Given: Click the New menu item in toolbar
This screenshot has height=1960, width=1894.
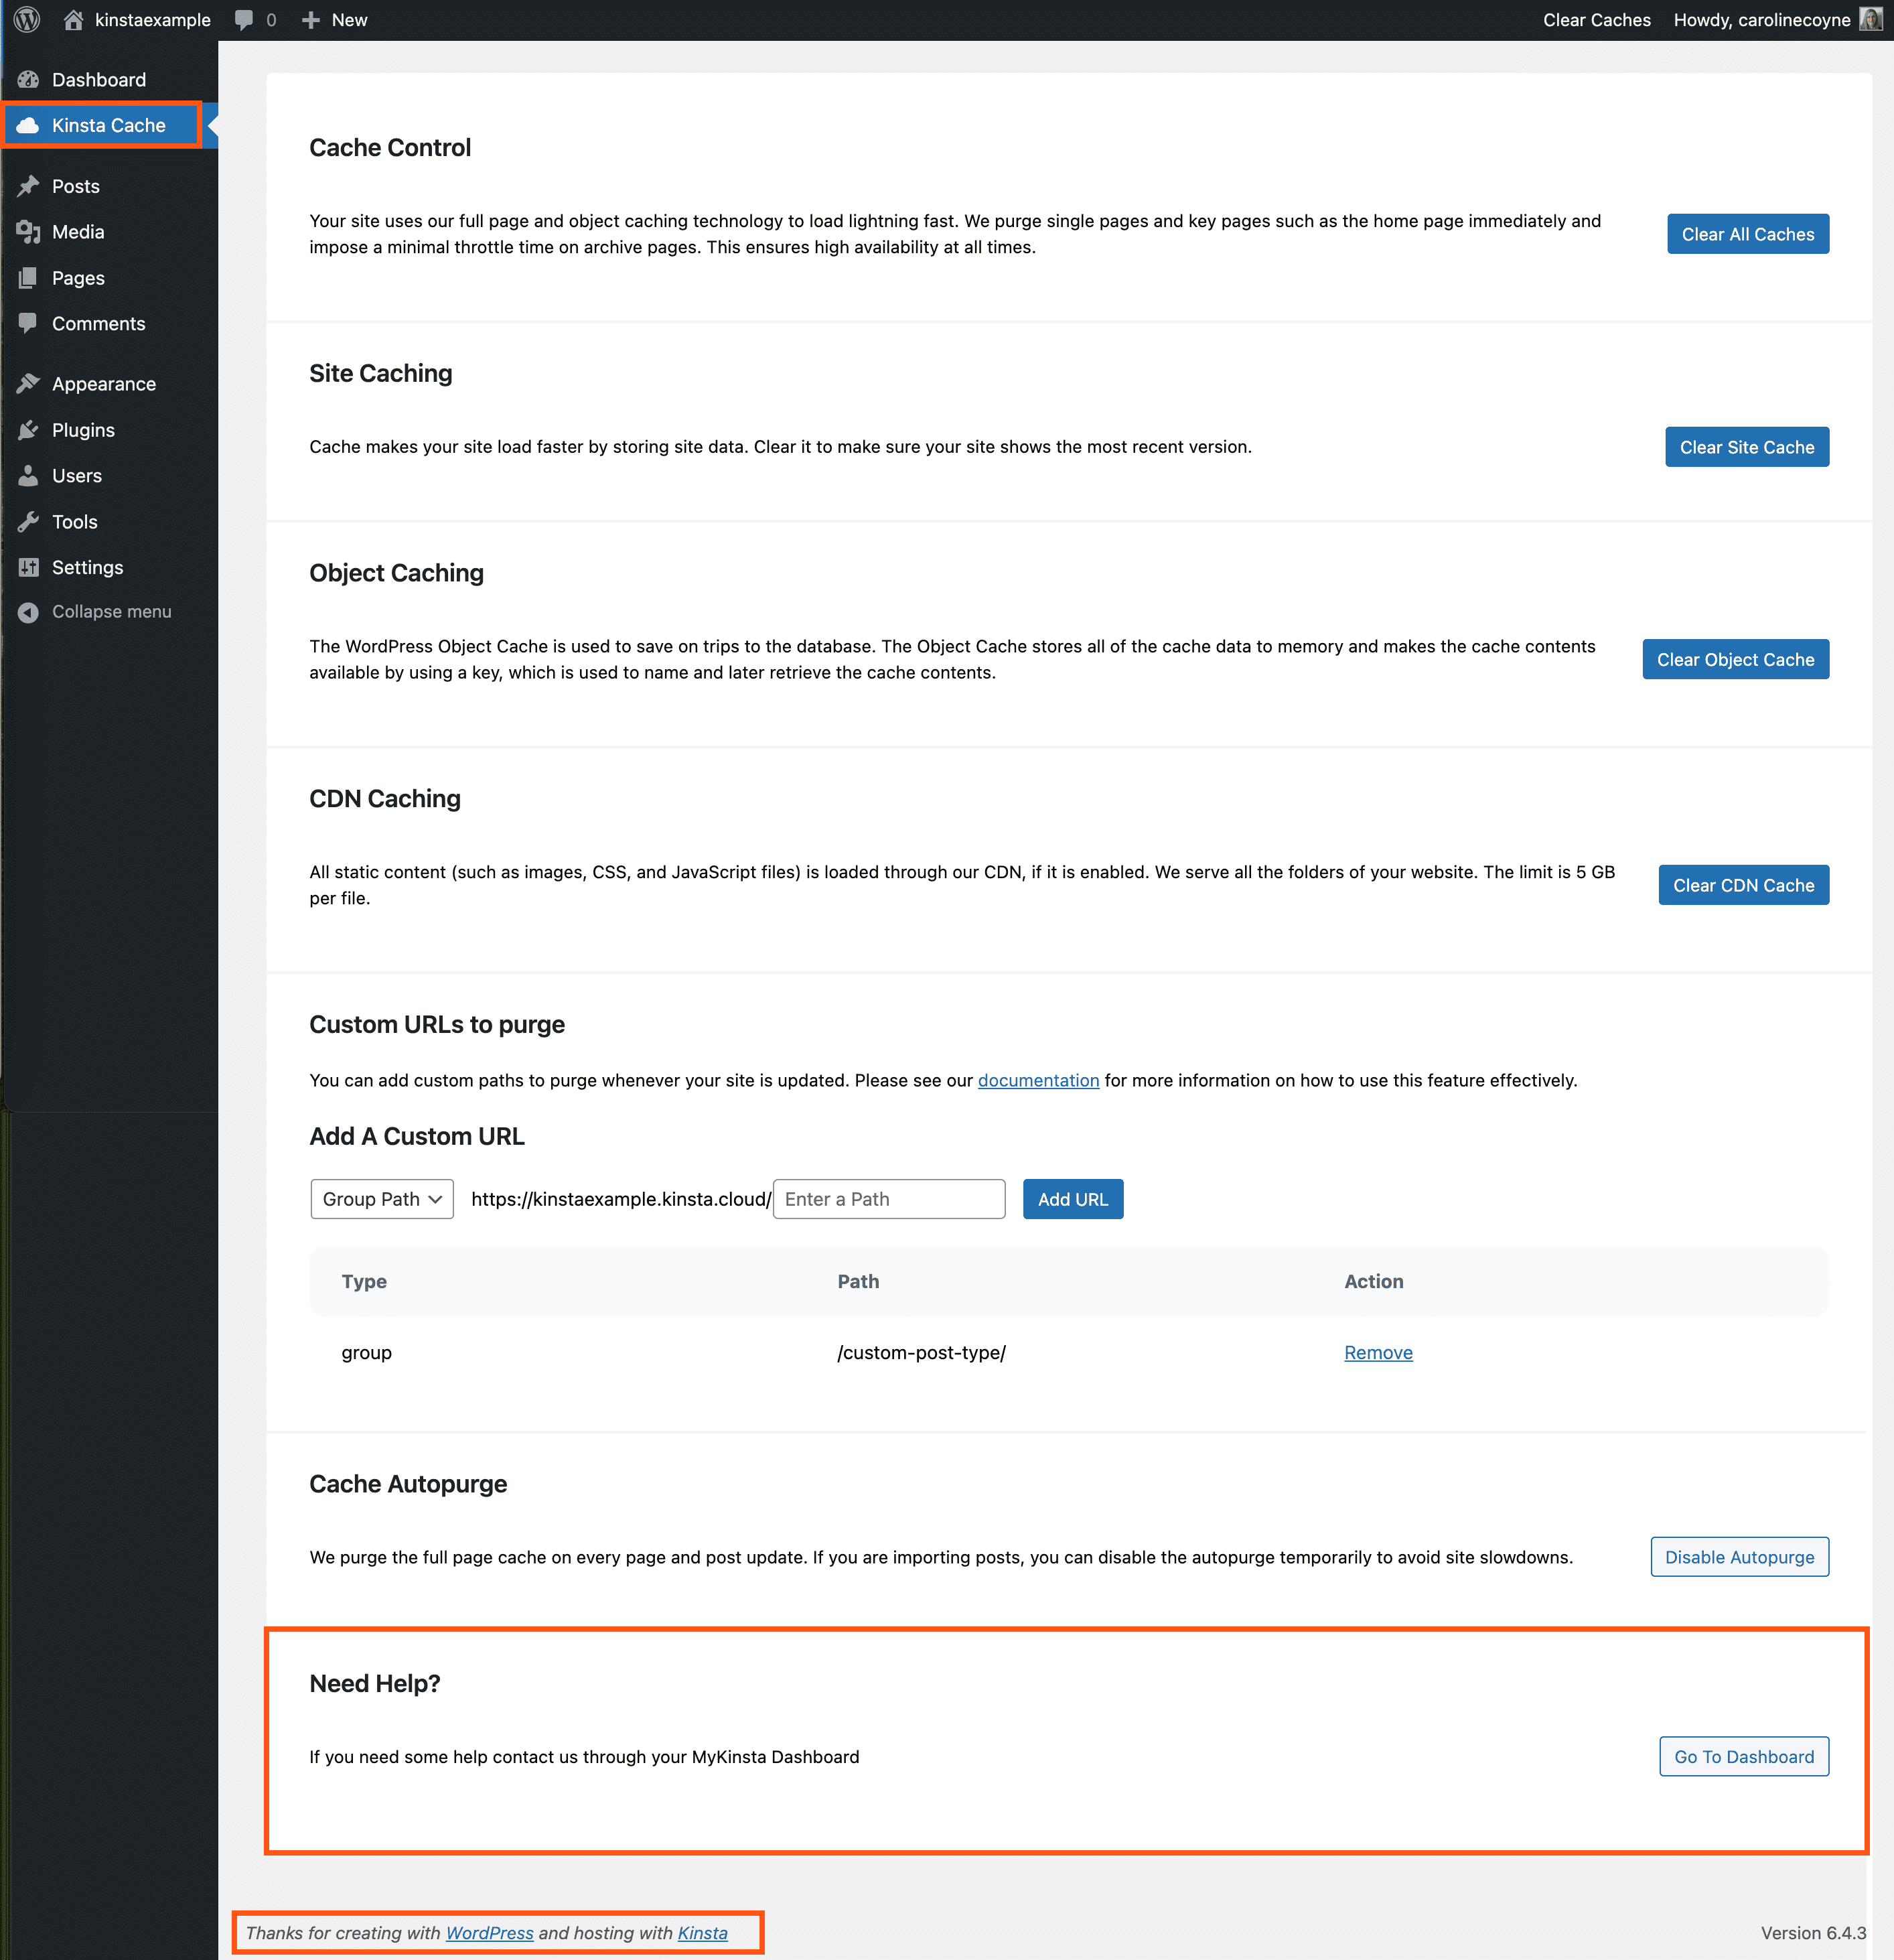Looking at the screenshot, I should click(x=334, y=19).
